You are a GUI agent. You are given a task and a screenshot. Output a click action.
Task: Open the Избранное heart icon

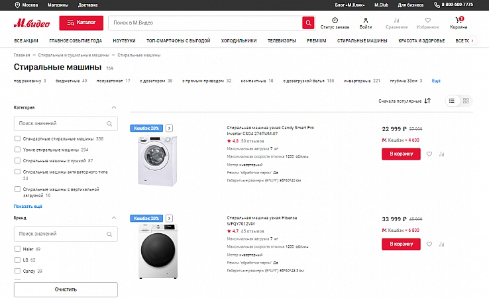pos(427,21)
